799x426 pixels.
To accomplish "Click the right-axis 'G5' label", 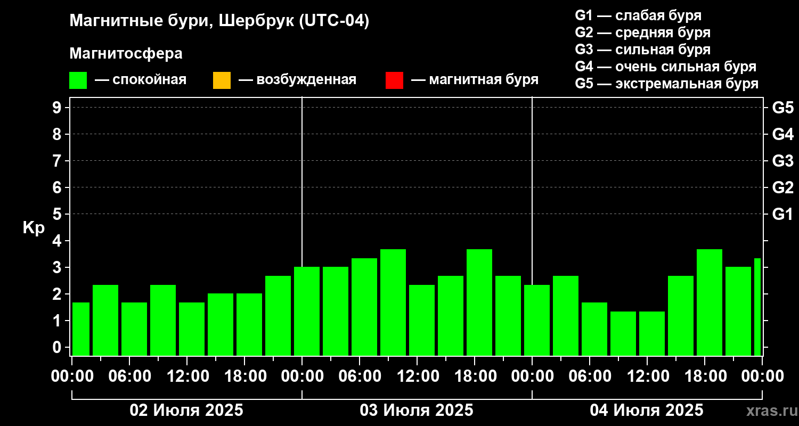I will click(x=782, y=108).
